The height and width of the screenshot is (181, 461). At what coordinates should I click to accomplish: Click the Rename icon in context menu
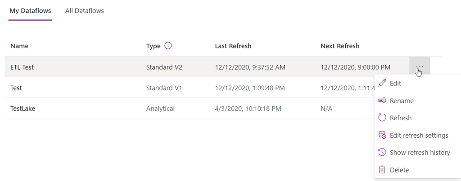pos(382,100)
